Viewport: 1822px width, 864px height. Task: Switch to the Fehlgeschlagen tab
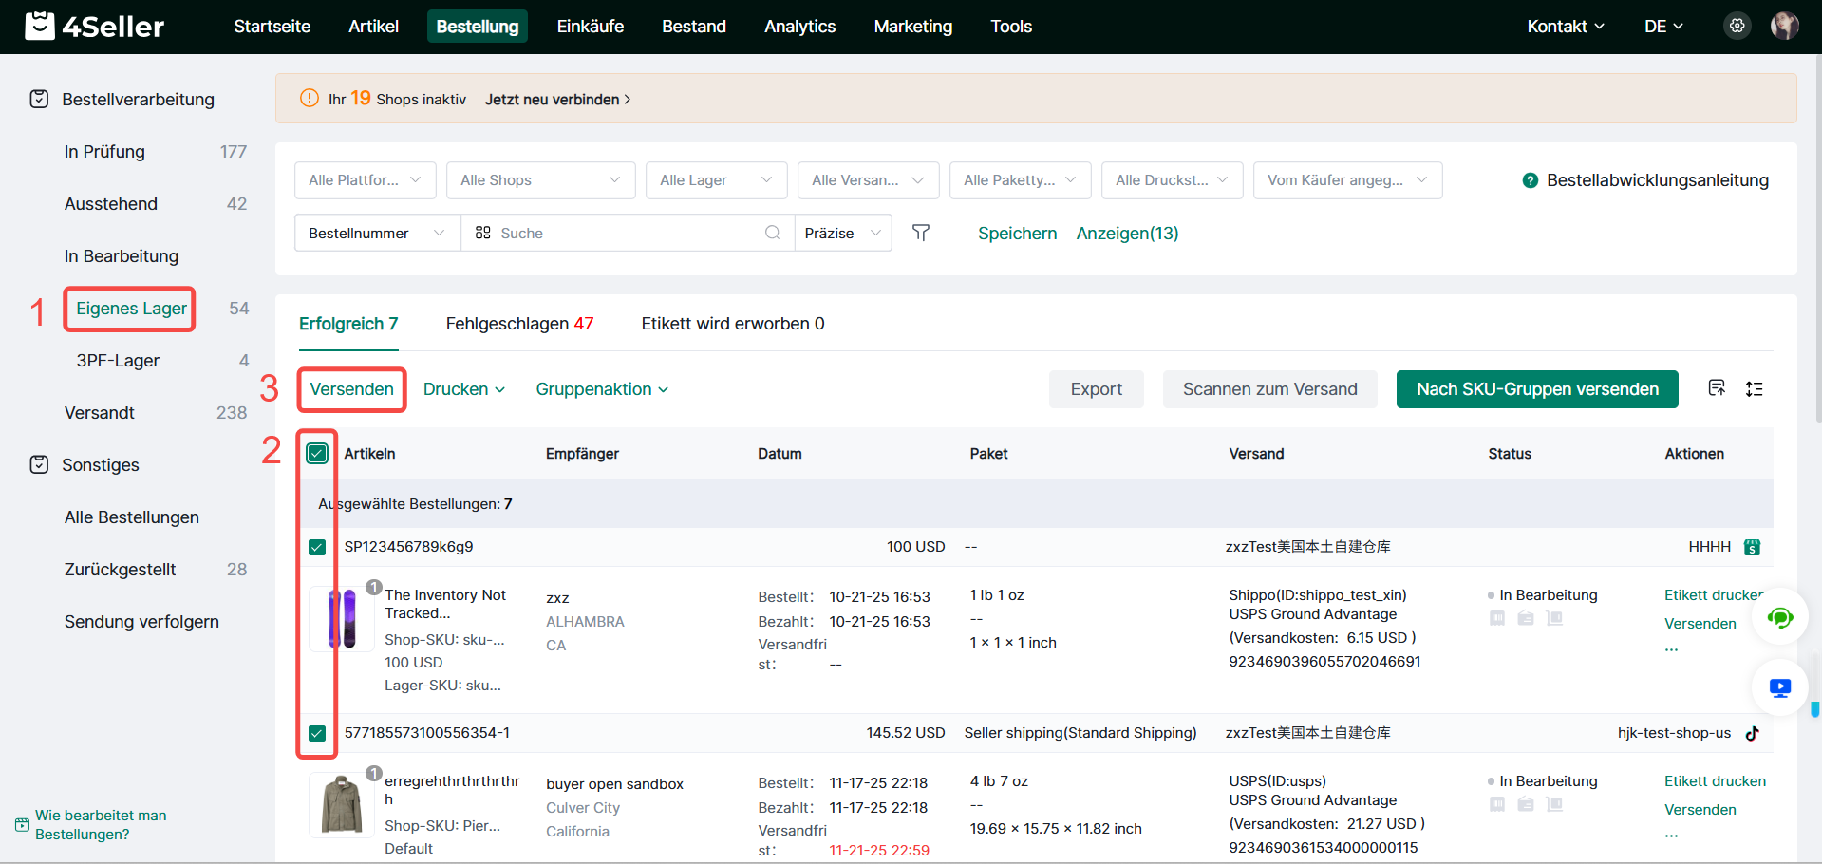[518, 324]
